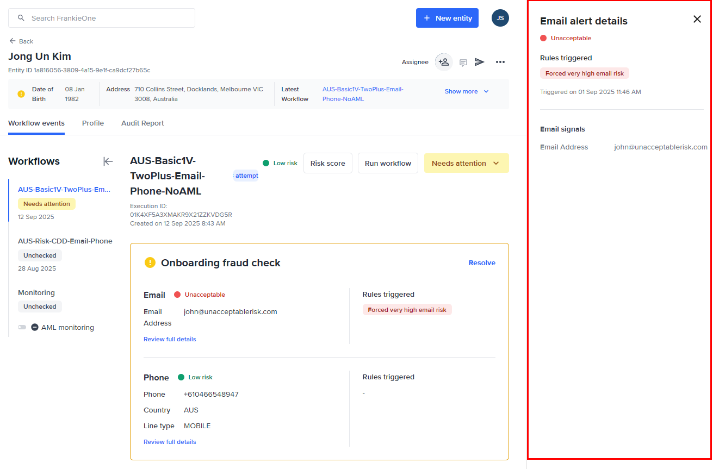Click the yellow date of birth warning icon
This screenshot has width=713, height=469.
tap(21, 94)
